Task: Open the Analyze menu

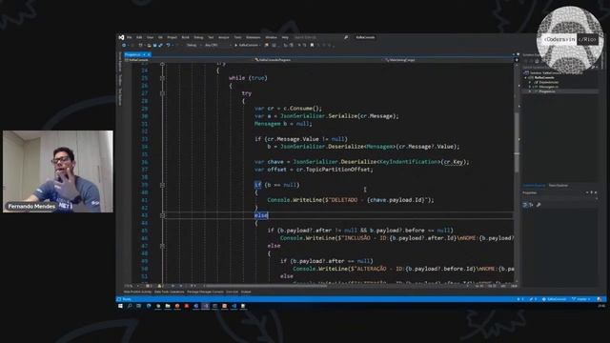Action: [x=224, y=37]
